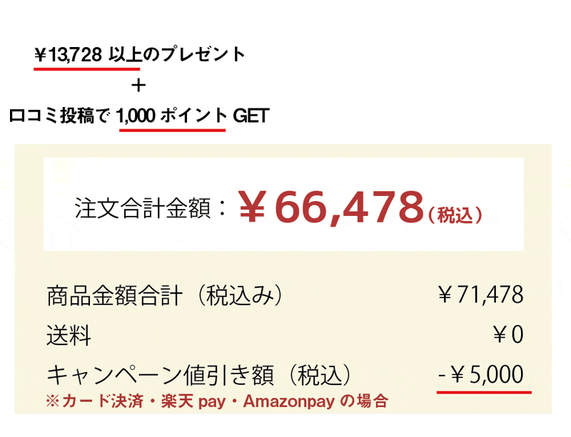The height and width of the screenshot is (437, 571).
Task: Click the ¥0 shipping fee value
Action: (507, 334)
